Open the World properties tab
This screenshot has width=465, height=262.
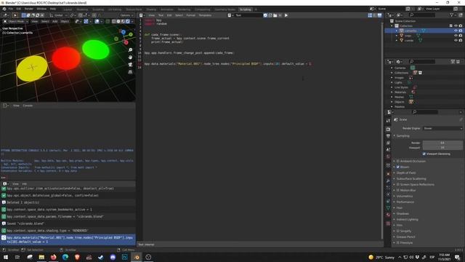click(x=388, y=156)
